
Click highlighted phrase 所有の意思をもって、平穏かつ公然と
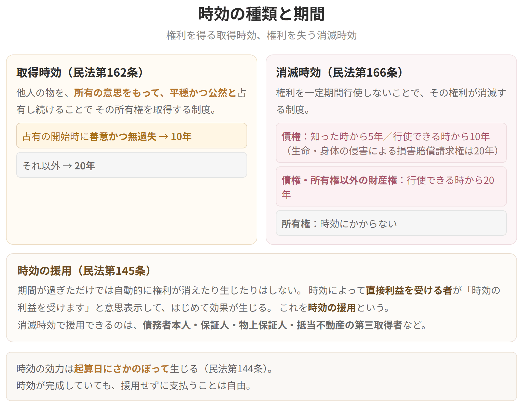click(x=155, y=93)
